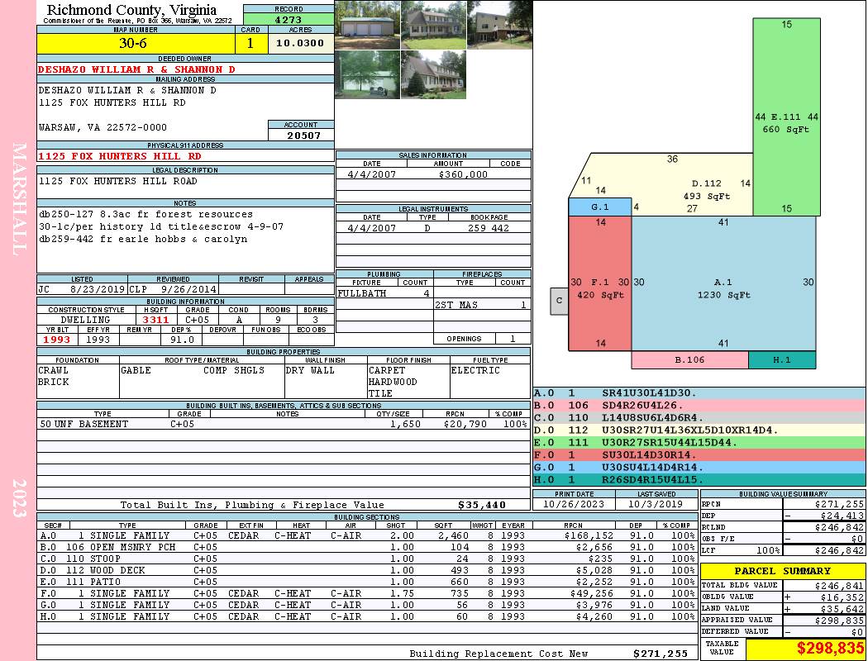
Task: Click the sale amount $360,000
Action: 463,174
